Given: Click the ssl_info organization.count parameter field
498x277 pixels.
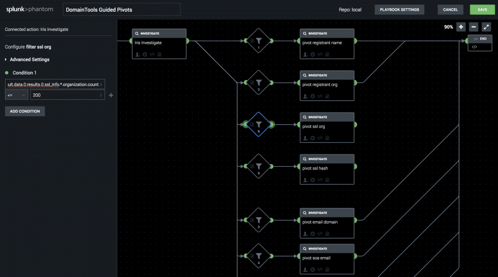Looking at the screenshot, I should 55,84.
